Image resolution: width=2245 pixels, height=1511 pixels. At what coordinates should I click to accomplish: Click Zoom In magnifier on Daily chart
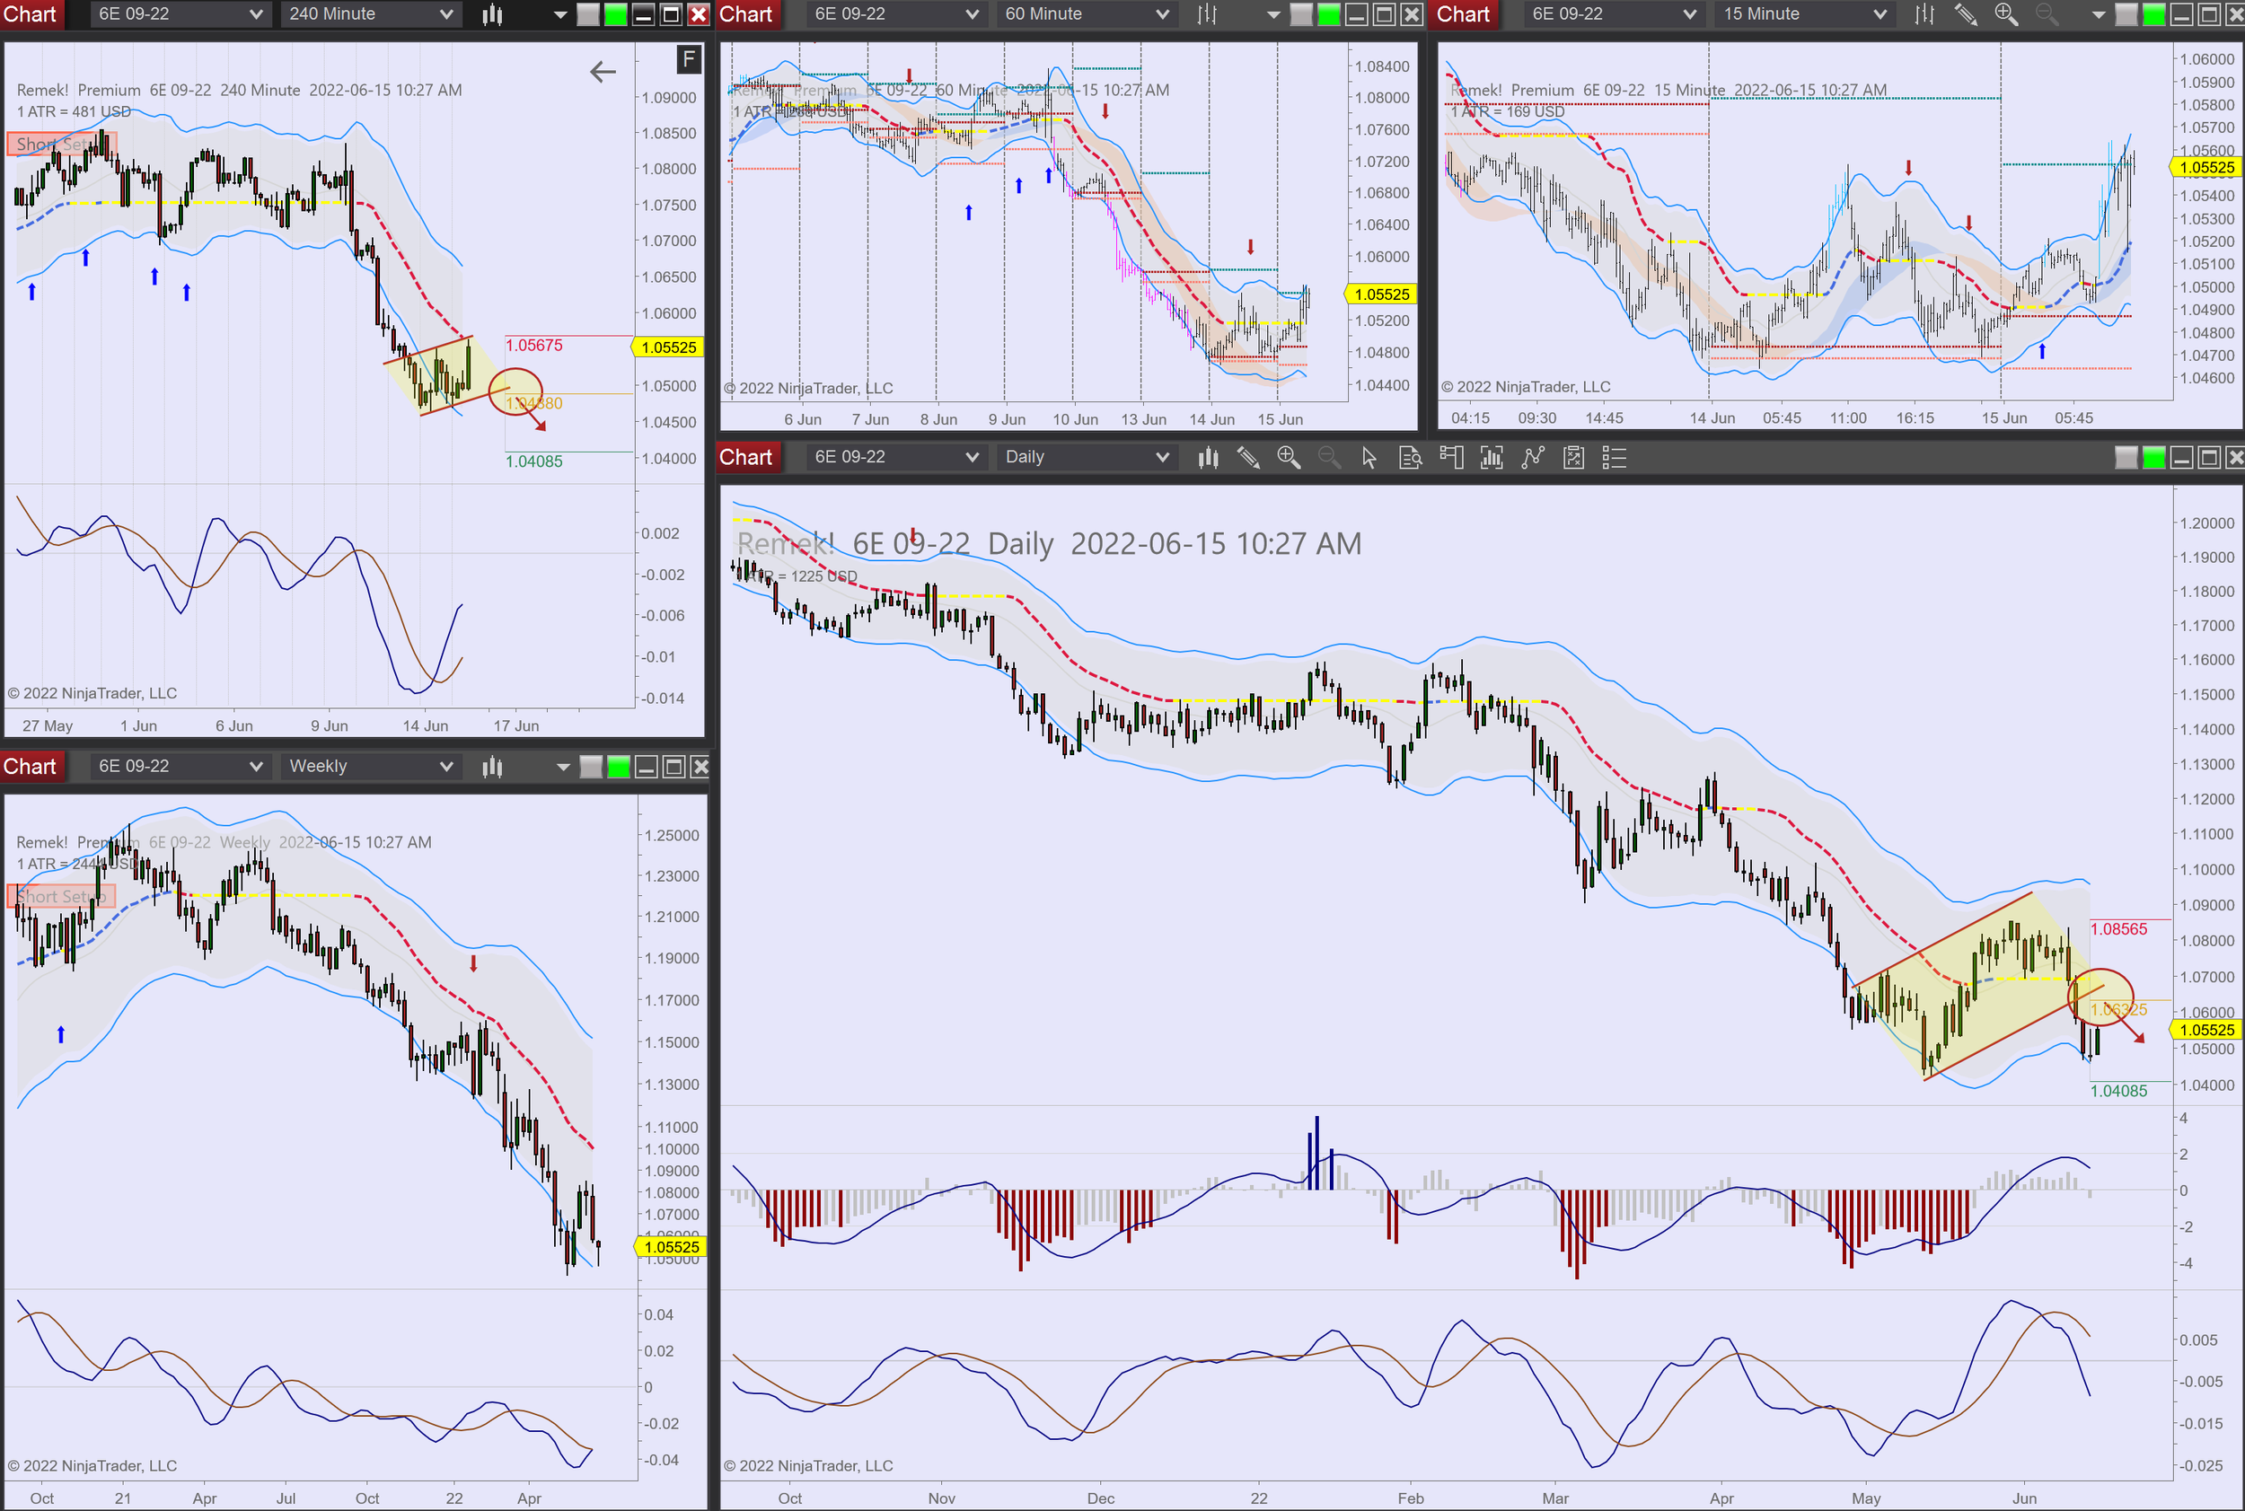pos(1289,458)
